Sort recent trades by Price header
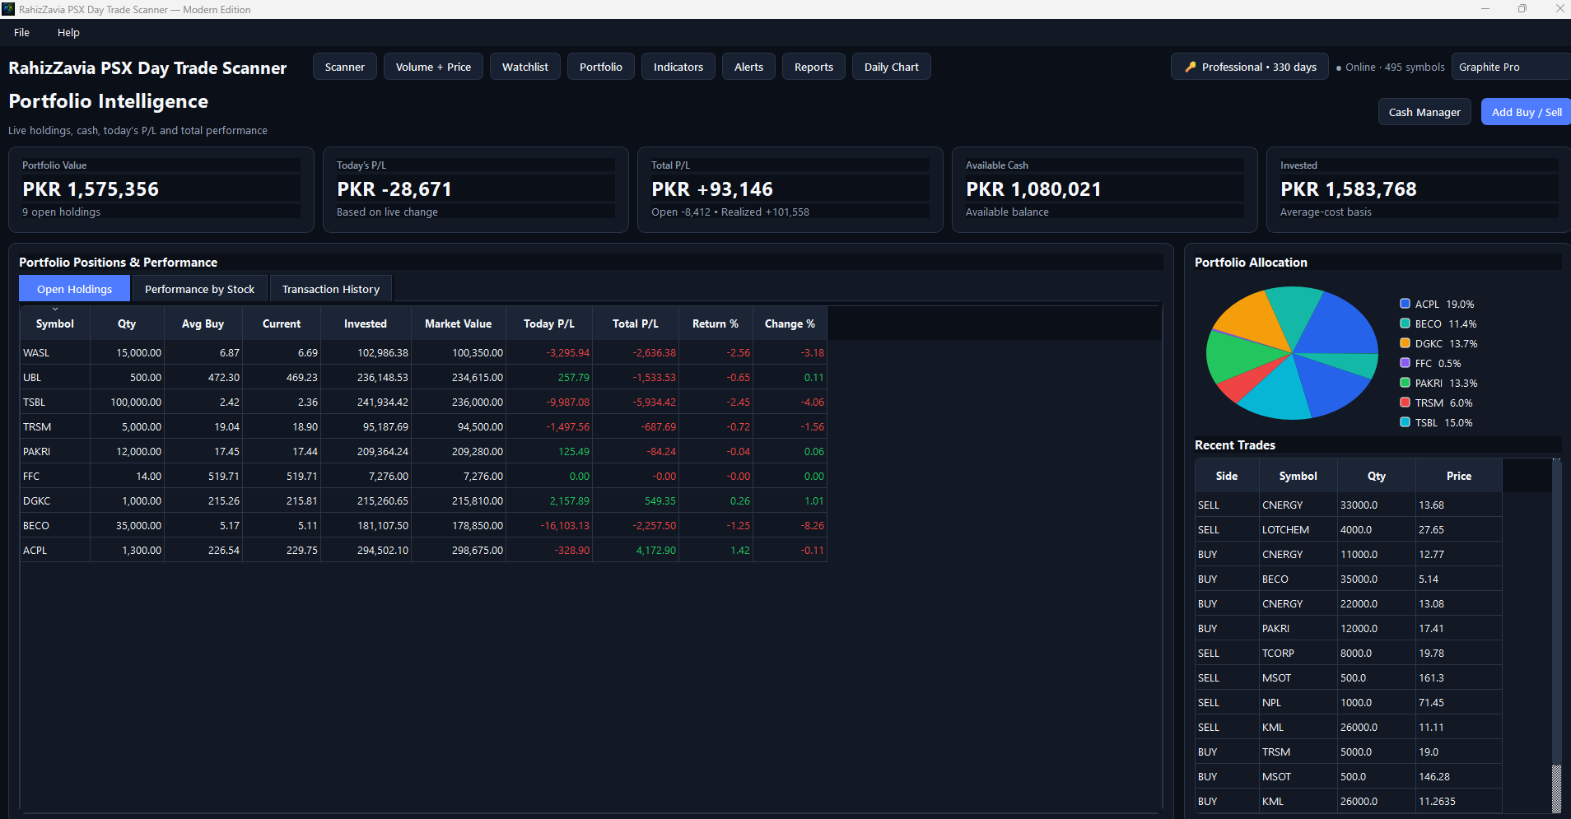Image resolution: width=1571 pixels, height=819 pixels. point(1459,476)
